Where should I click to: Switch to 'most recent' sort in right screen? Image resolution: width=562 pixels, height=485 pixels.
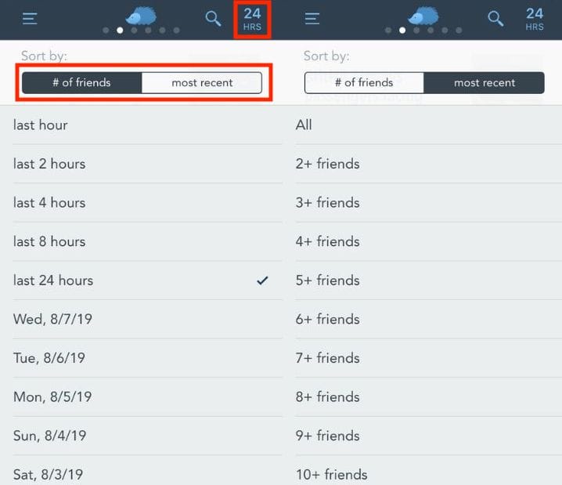pyautogui.click(x=484, y=83)
